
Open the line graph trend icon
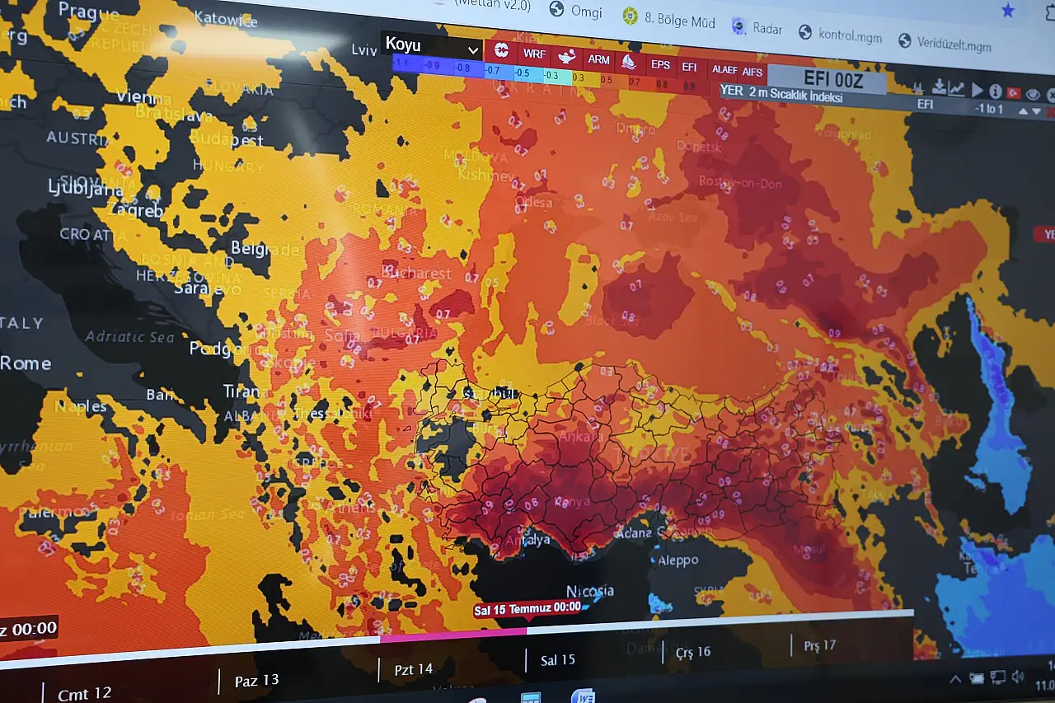[956, 89]
